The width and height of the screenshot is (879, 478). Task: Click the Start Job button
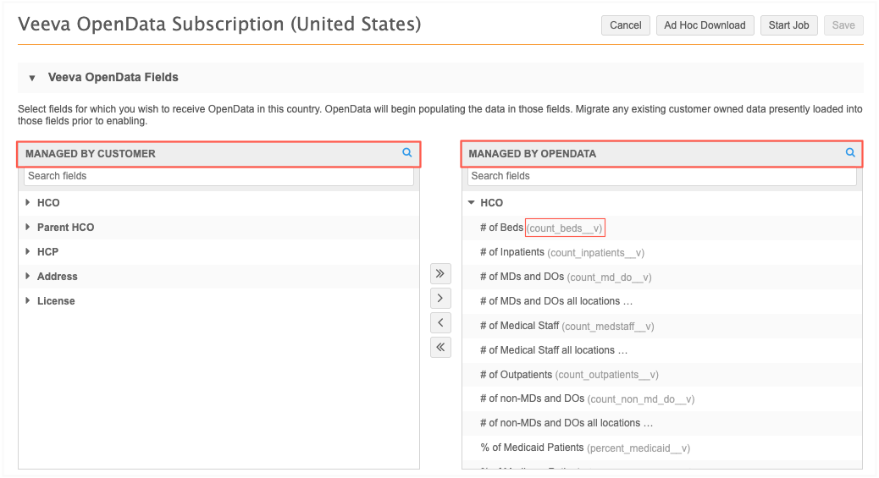pyautogui.click(x=788, y=25)
